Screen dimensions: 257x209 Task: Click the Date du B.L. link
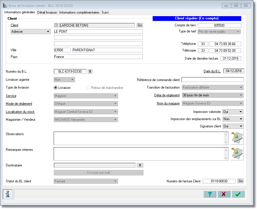pyautogui.click(x=212, y=71)
